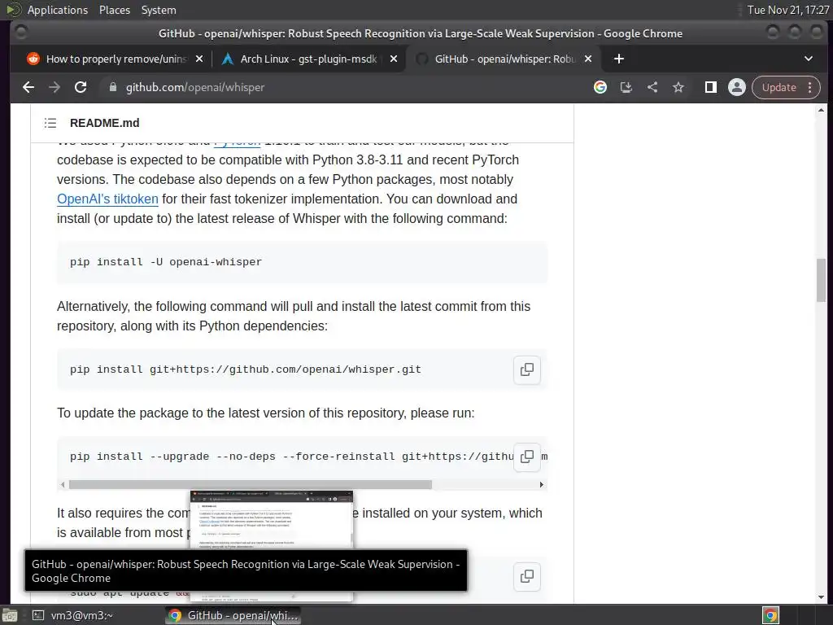
Task: Click the Chrome Update button
Action: 778,87
